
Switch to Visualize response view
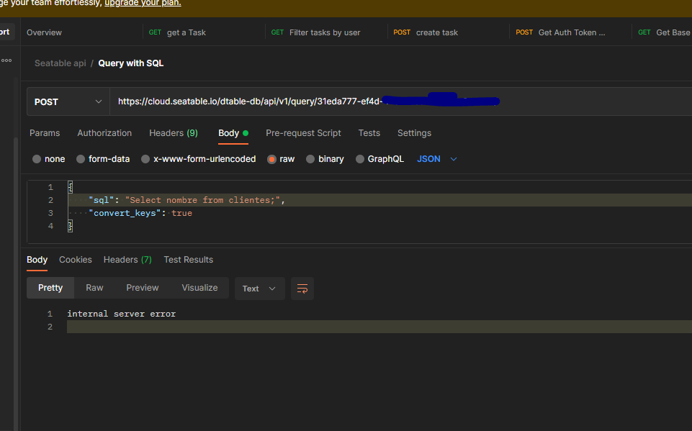coord(199,288)
